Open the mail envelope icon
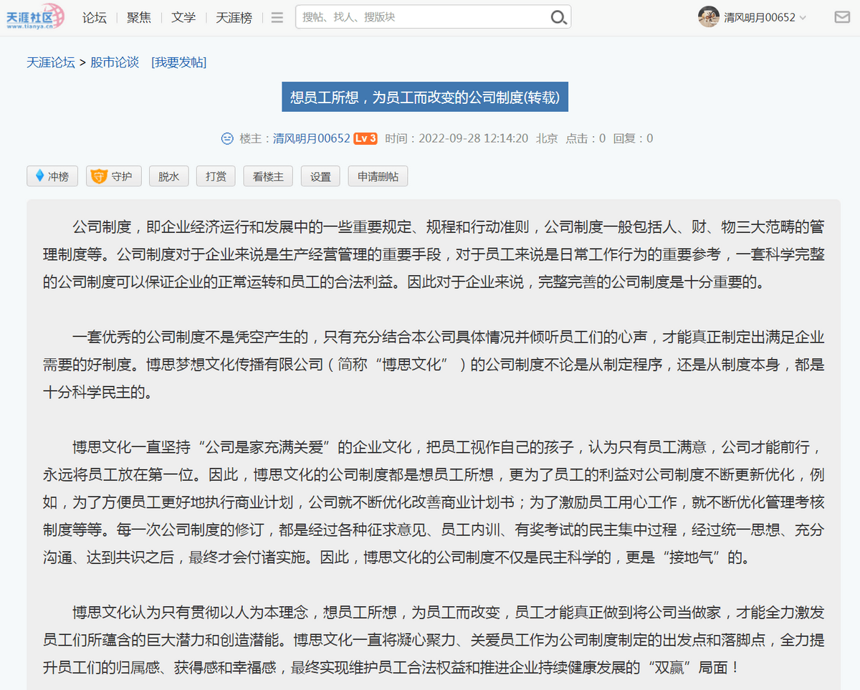The width and height of the screenshot is (860, 690). pos(842,17)
